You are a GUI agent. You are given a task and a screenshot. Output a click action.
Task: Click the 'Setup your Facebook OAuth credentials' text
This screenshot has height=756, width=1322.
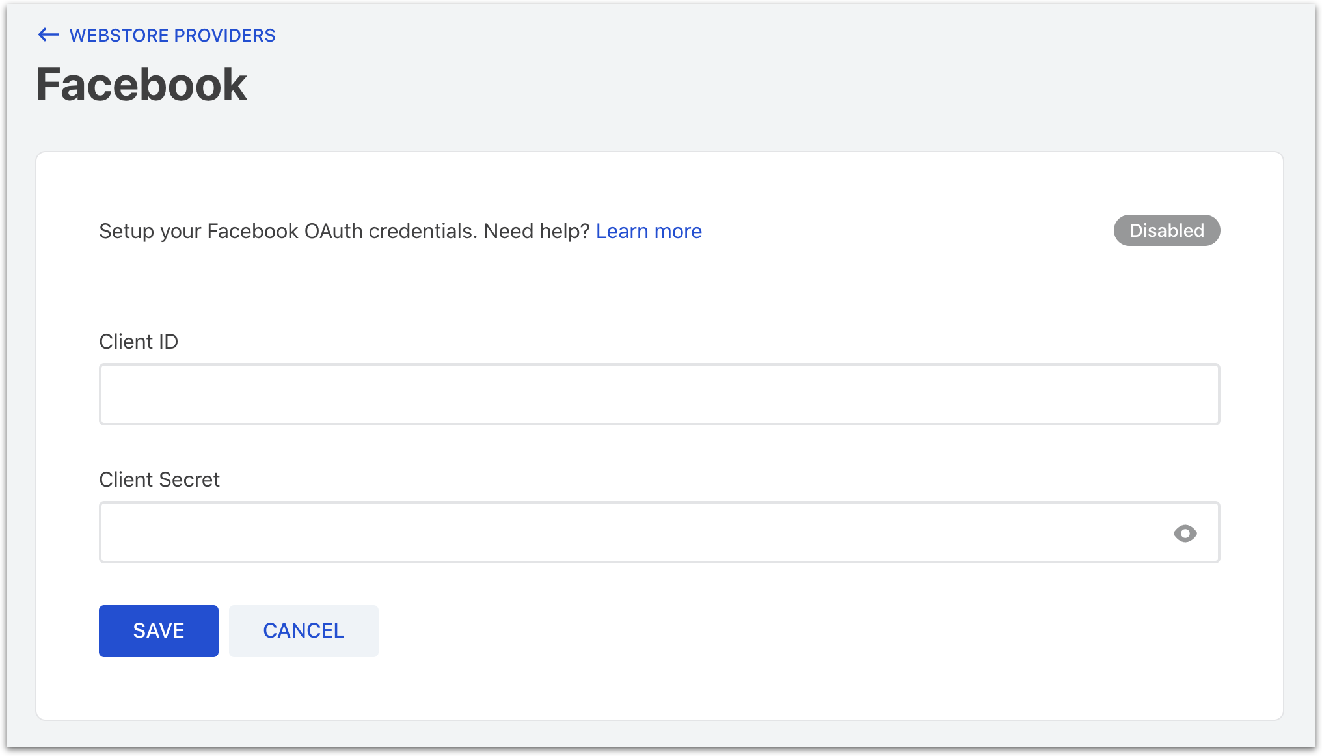[x=288, y=231]
